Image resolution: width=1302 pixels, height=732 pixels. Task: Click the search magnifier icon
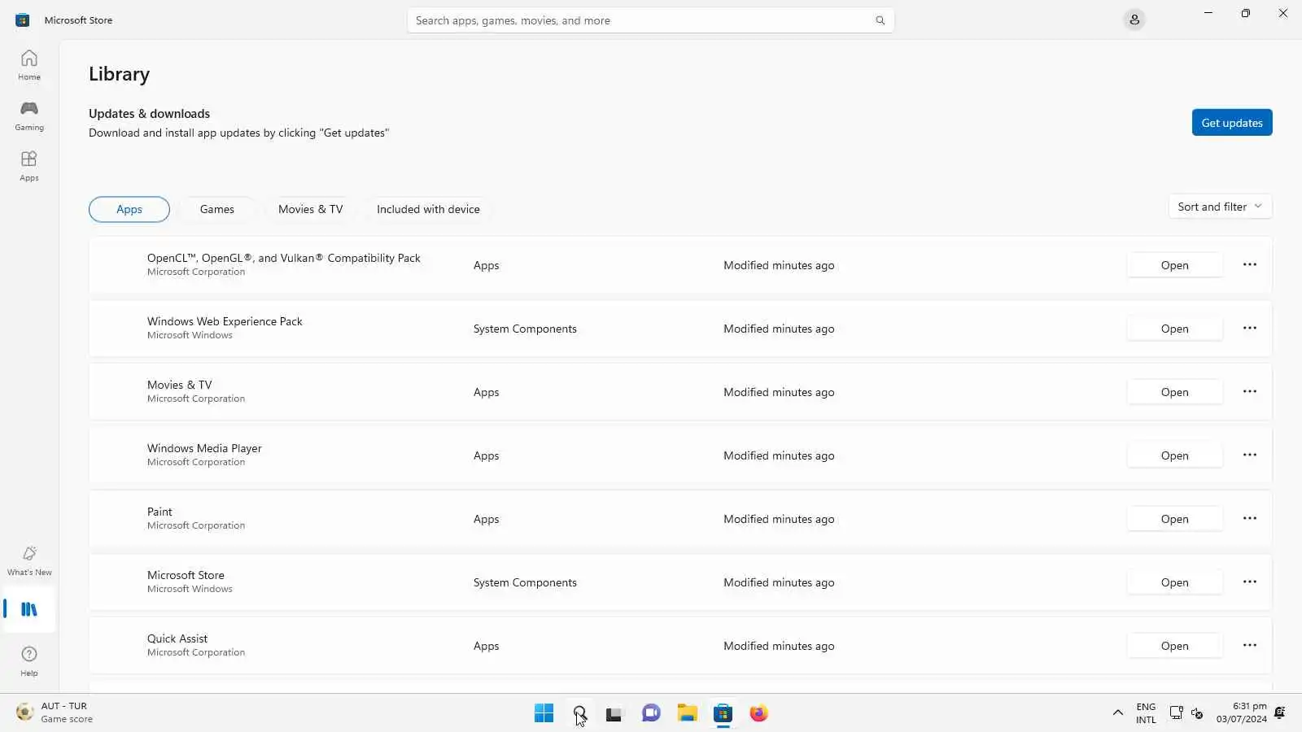(880, 20)
